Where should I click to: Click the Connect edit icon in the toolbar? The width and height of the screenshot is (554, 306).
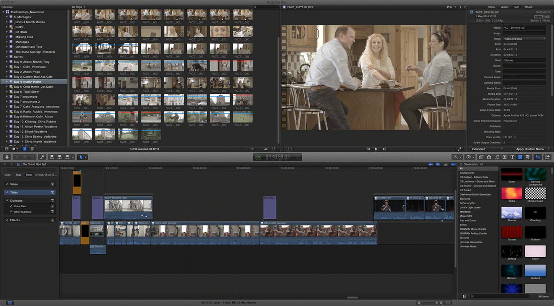[51, 156]
